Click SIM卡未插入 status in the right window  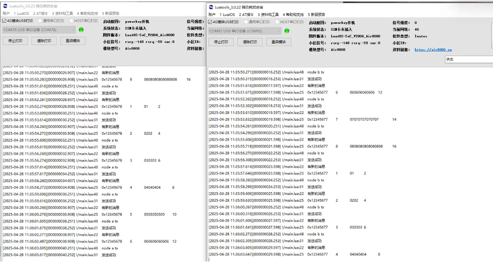tap(341, 30)
